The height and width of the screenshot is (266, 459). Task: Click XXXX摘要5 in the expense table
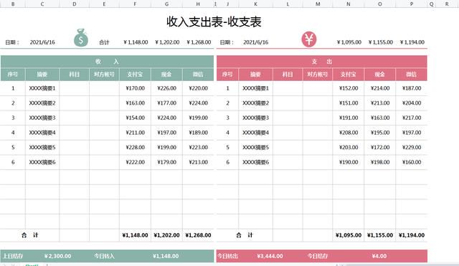click(x=255, y=147)
